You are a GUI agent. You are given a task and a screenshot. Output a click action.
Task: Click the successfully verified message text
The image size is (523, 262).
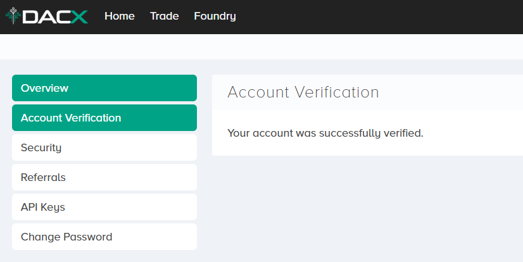(325, 134)
